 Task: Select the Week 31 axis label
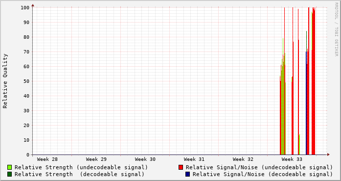194,159
